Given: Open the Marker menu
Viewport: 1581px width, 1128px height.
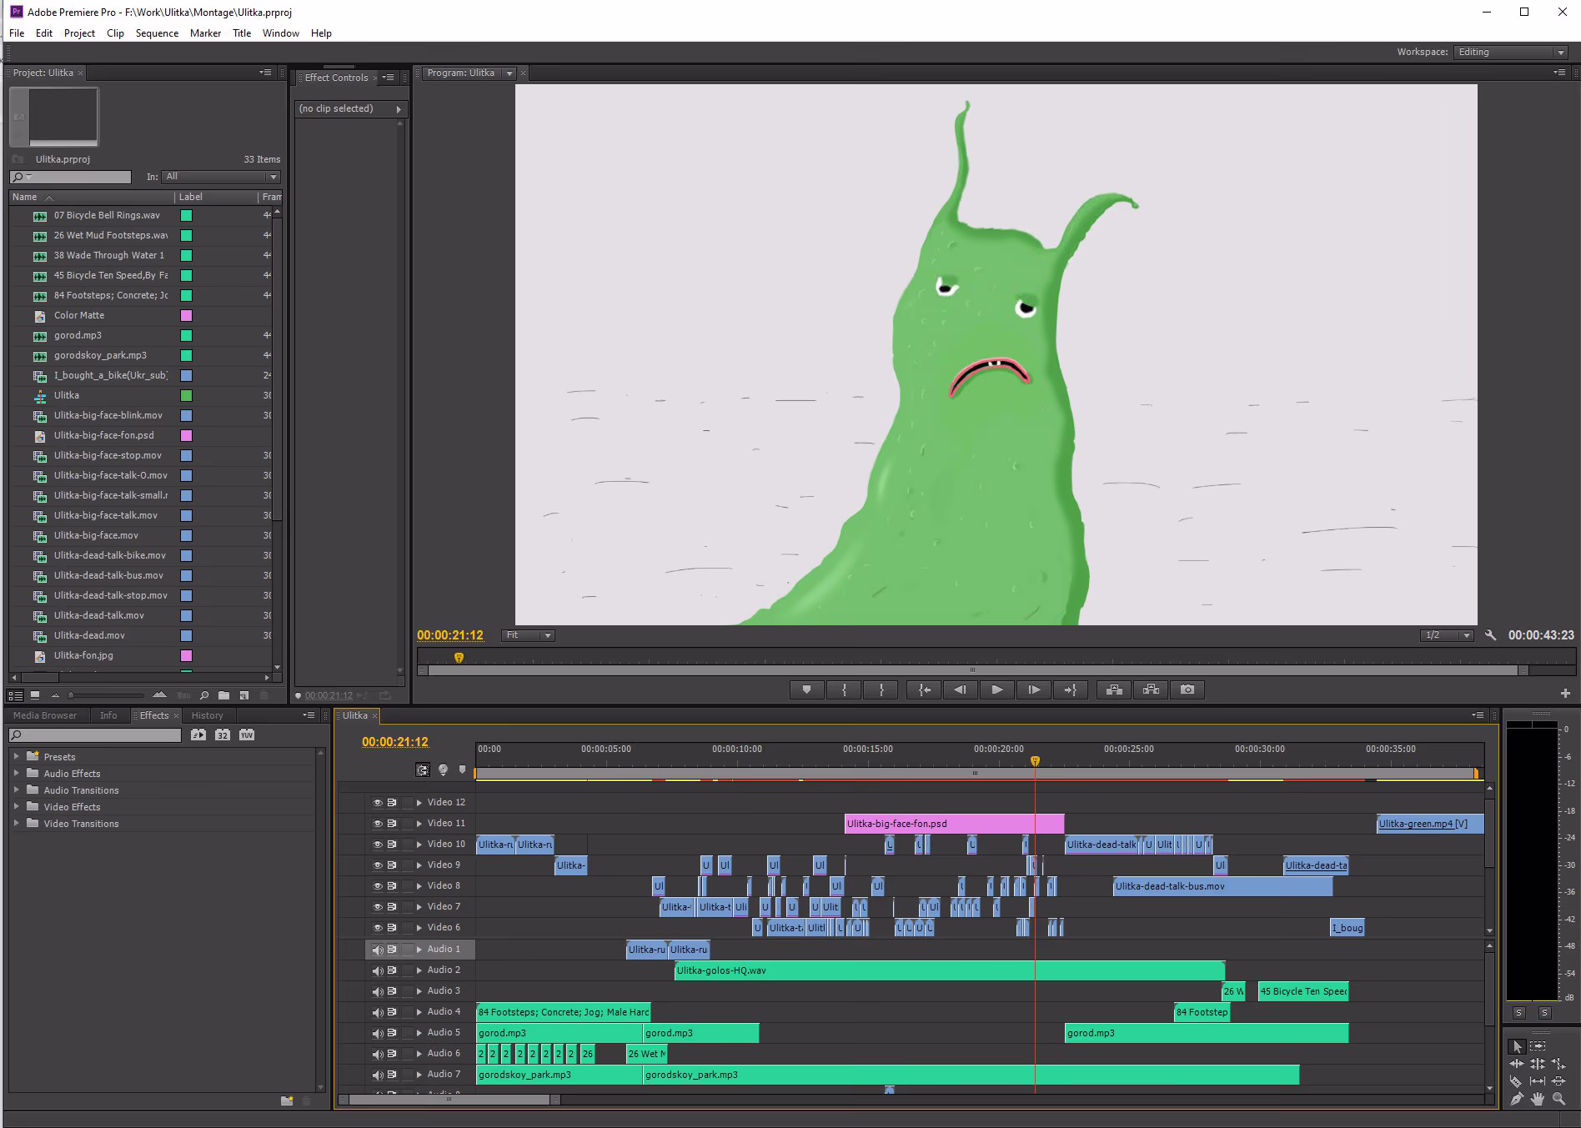Looking at the screenshot, I should (205, 33).
